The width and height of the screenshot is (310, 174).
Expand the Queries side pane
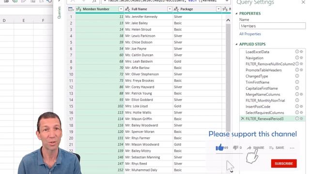pos(59,1)
